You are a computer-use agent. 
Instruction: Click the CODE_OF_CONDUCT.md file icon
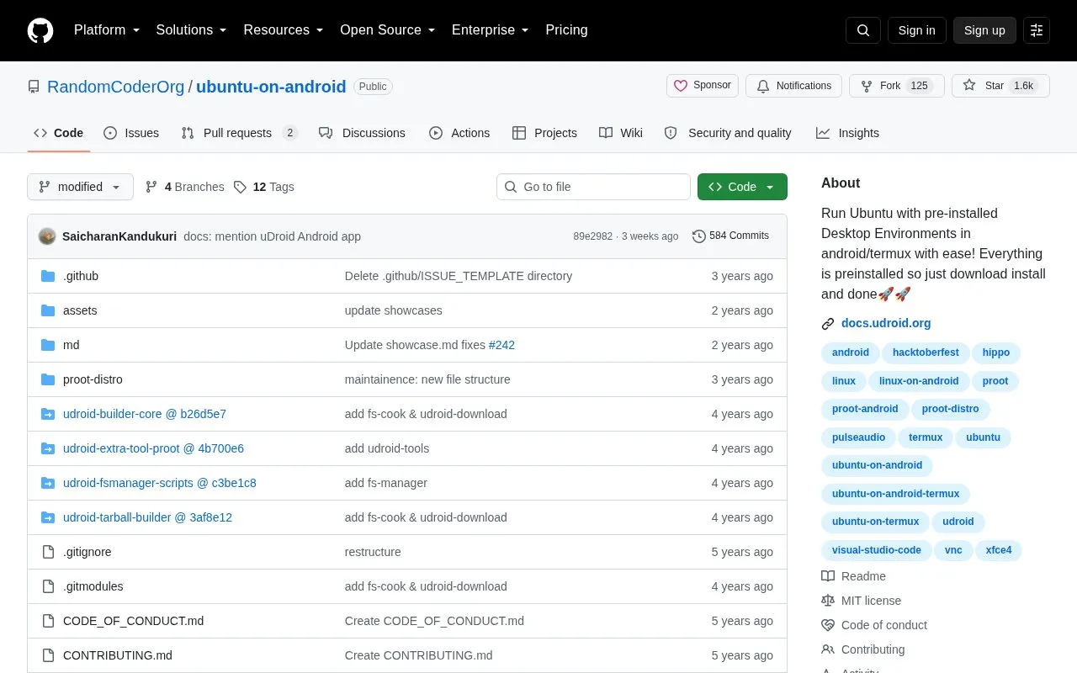pos(48,621)
